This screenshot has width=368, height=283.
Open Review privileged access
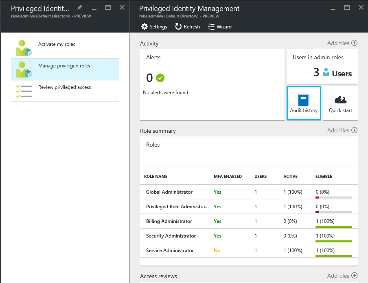click(65, 91)
